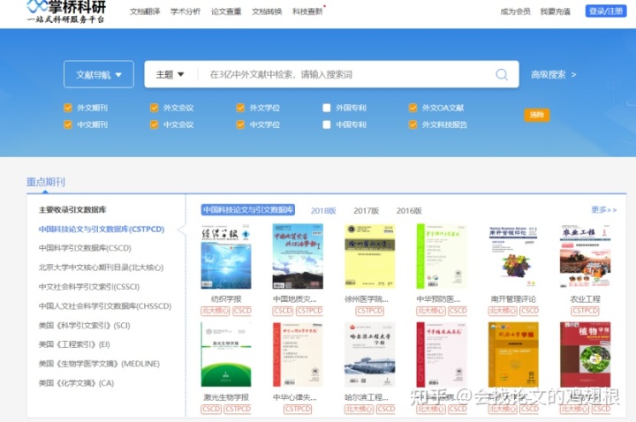Screen dimensions: 636x422
Task: Select 中文社会科学引文索引(CSSCI)
Action: pyautogui.click(x=89, y=287)
